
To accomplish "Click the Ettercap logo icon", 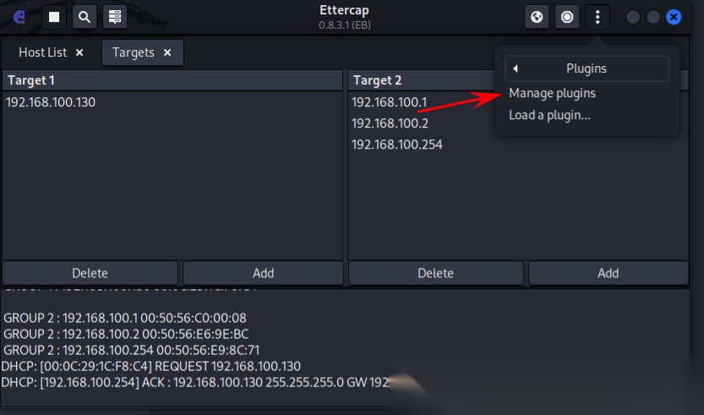I will [x=19, y=17].
